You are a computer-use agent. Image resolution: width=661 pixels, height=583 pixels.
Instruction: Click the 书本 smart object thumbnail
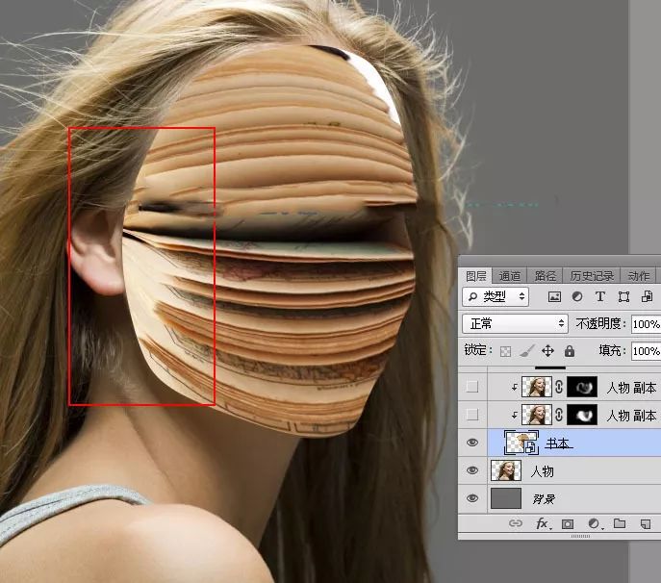[x=521, y=443]
